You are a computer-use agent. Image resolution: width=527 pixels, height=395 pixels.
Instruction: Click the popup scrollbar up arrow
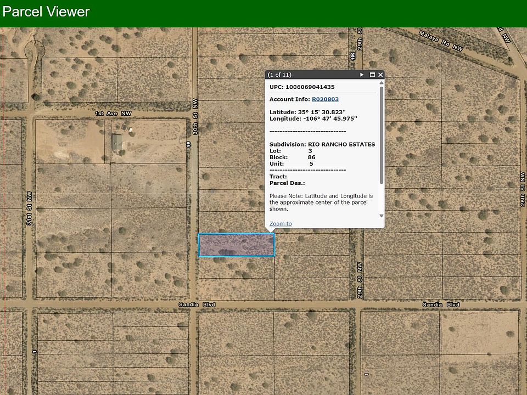pos(382,83)
